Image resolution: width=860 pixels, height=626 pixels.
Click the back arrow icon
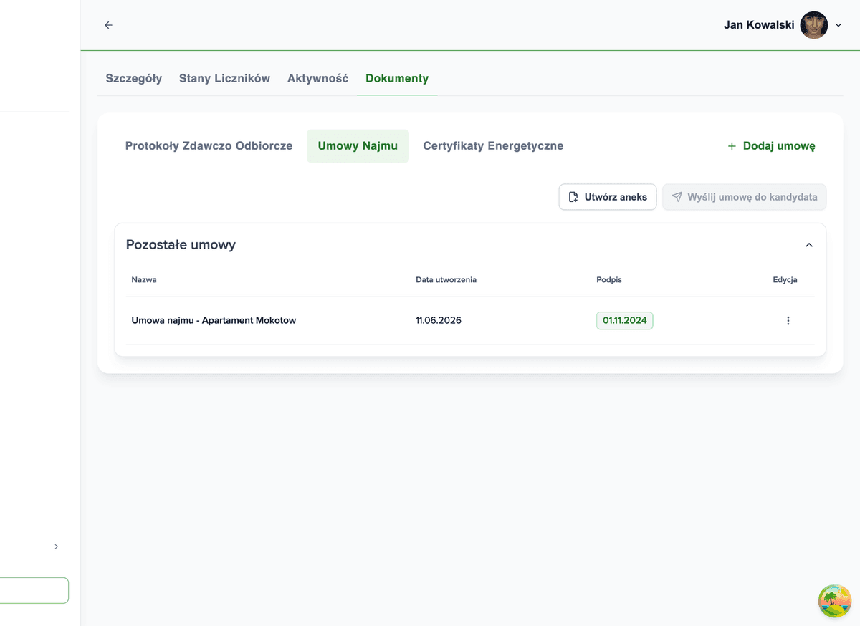pos(108,25)
